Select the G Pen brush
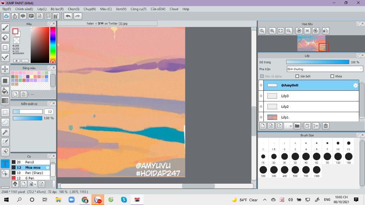 [31, 178]
